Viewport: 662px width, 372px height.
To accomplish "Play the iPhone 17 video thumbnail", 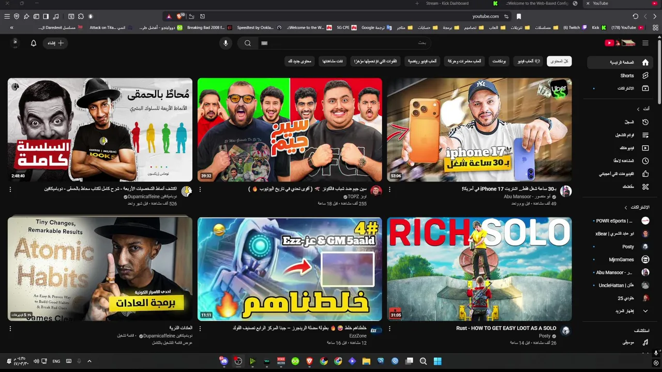I will 479,130.
